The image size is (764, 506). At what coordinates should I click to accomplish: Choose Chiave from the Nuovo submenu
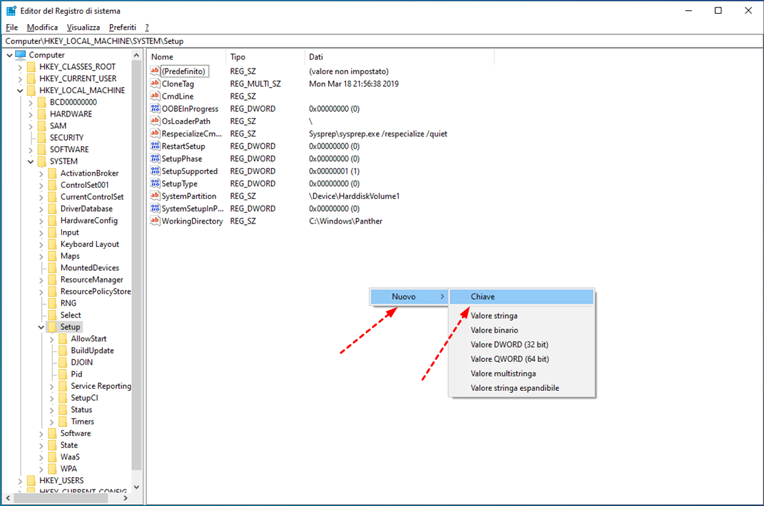pos(522,297)
